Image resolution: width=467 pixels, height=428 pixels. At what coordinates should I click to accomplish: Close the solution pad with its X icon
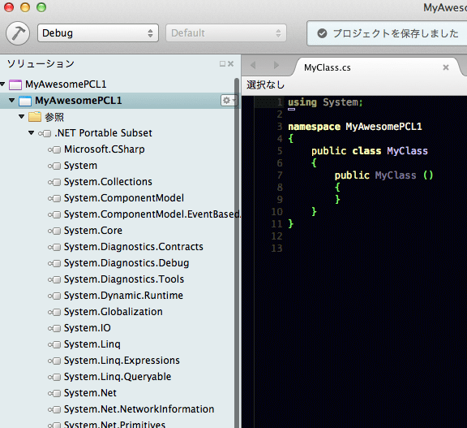(231, 63)
